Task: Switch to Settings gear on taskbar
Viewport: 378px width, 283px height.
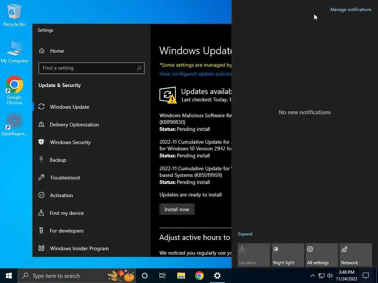Action: pos(217,276)
